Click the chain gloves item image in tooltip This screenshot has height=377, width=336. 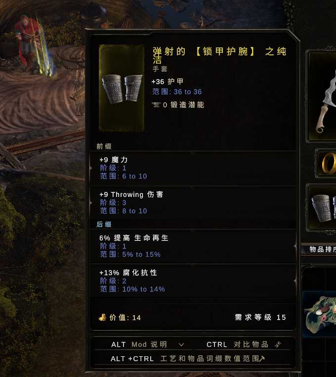[x=122, y=88]
